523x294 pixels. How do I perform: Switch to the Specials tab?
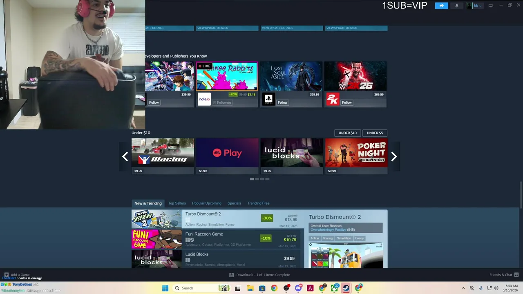click(234, 203)
